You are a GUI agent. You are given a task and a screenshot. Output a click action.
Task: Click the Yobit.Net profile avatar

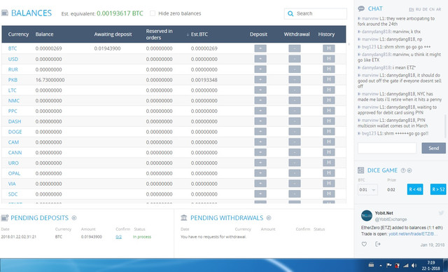pos(367,216)
